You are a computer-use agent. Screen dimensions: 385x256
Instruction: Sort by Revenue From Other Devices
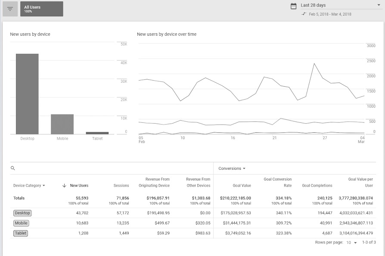(x=198, y=182)
